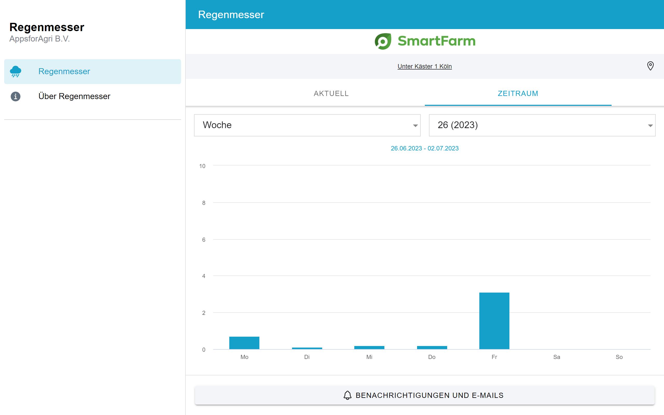Click the y-axis value 2
Viewport: 664px width, 415px height.
point(204,313)
